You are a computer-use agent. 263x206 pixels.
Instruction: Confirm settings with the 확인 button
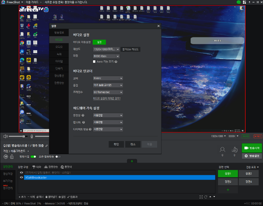pyautogui.click(x=116, y=144)
